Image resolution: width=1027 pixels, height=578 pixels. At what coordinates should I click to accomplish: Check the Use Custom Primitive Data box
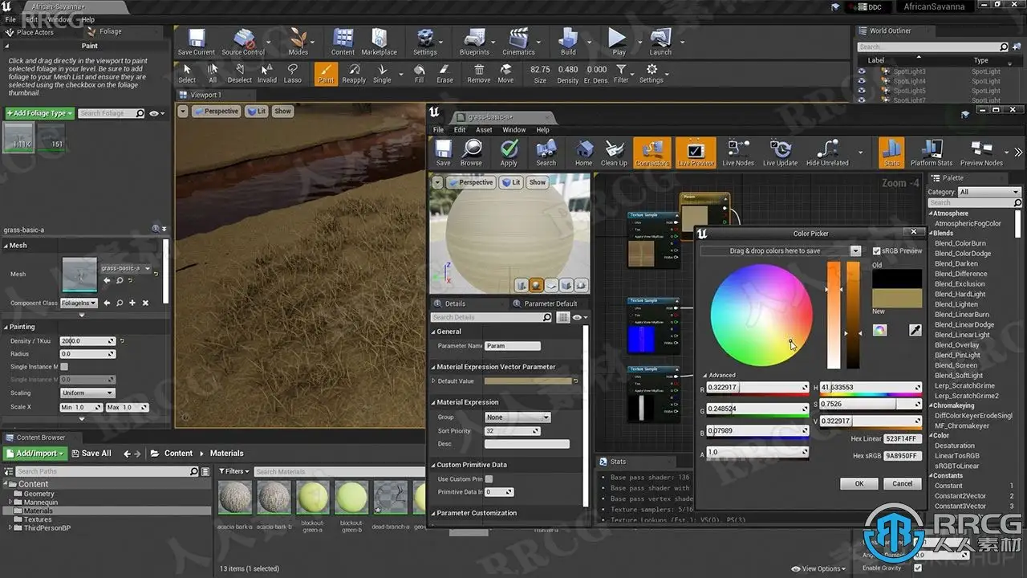489,479
